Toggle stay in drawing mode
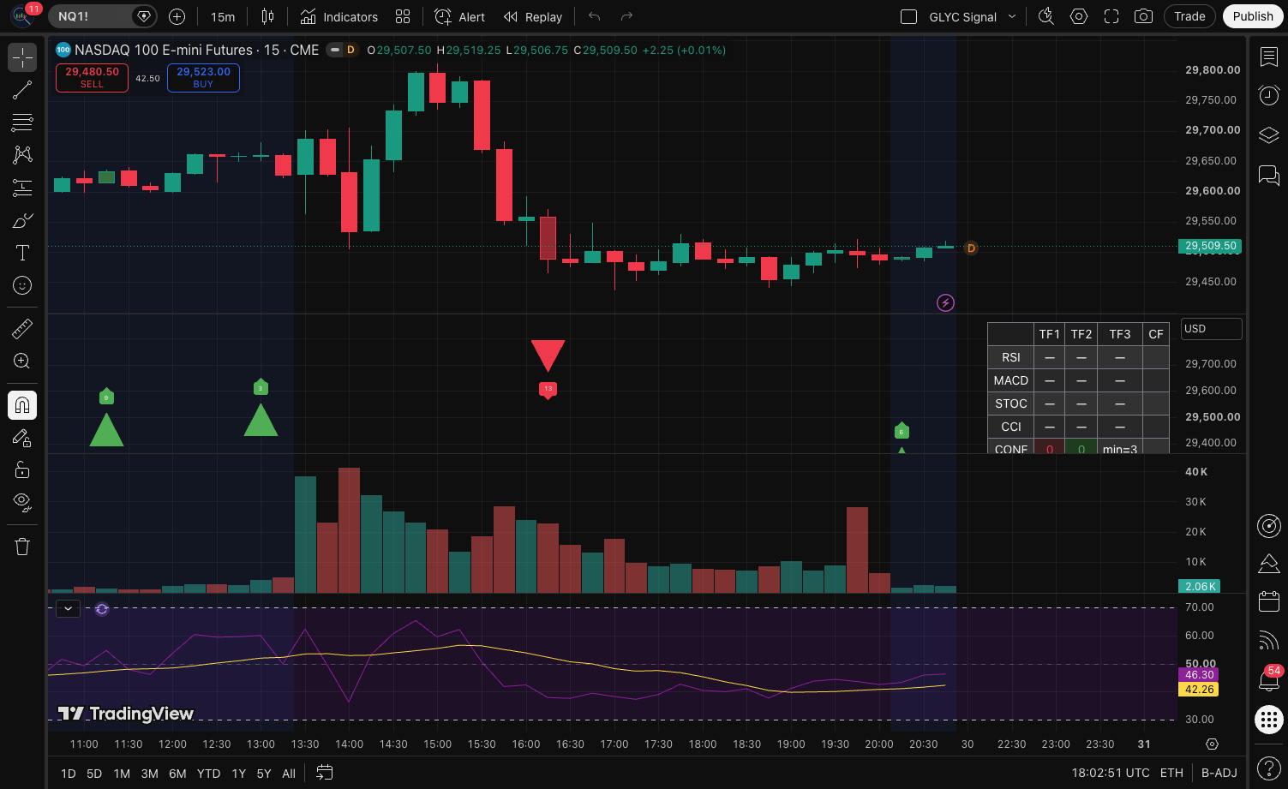 [22, 438]
